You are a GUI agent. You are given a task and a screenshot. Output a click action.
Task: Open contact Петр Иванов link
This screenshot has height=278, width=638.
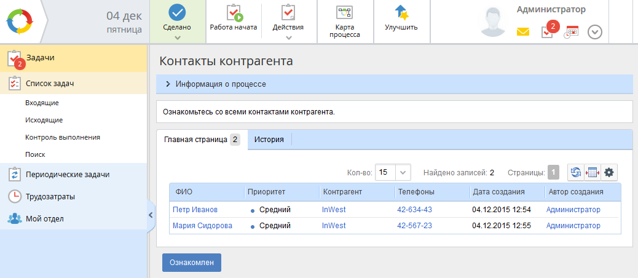tap(195, 210)
